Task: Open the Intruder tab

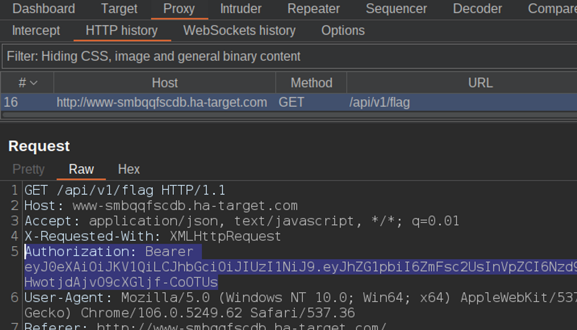Action: coord(241,9)
